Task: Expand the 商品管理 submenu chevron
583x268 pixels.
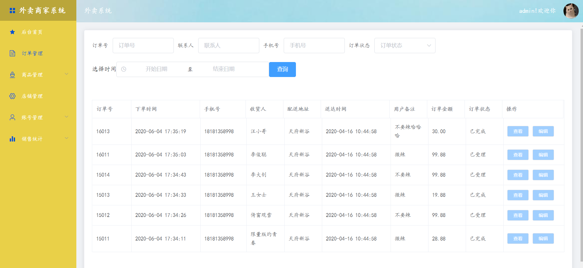Action: tap(66, 74)
